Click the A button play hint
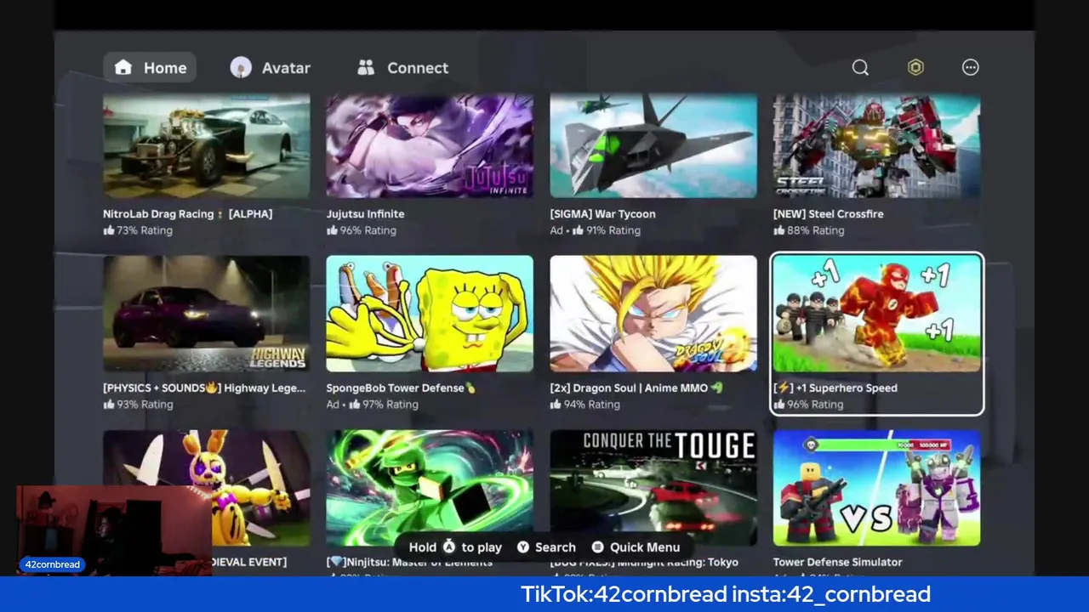Image resolution: width=1089 pixels, height=612 pixels. pyautogui.click(x=455, y=547)
